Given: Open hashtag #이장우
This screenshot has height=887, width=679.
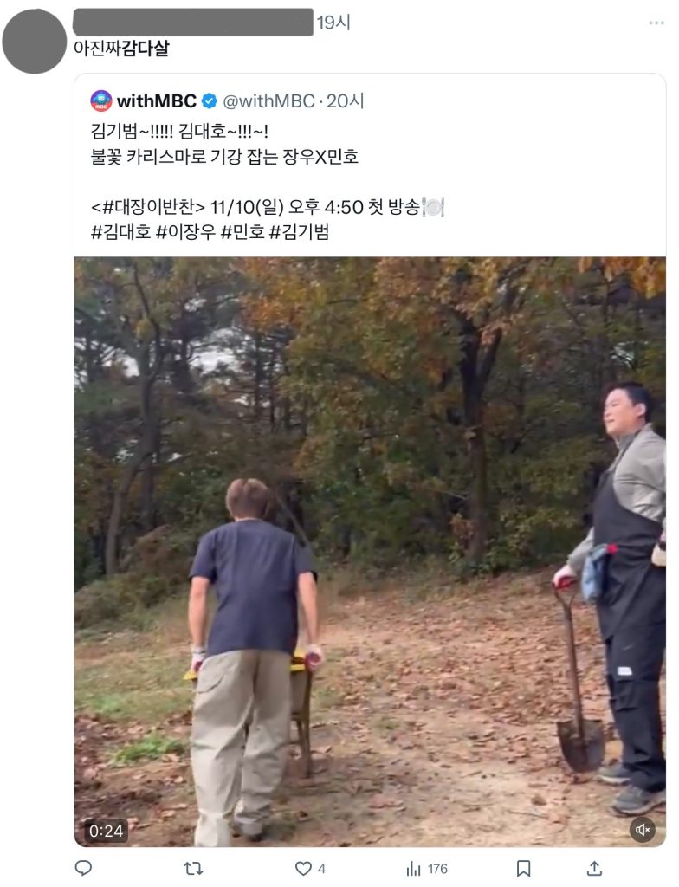Looking at the screenshot, I should click(185, 232).
